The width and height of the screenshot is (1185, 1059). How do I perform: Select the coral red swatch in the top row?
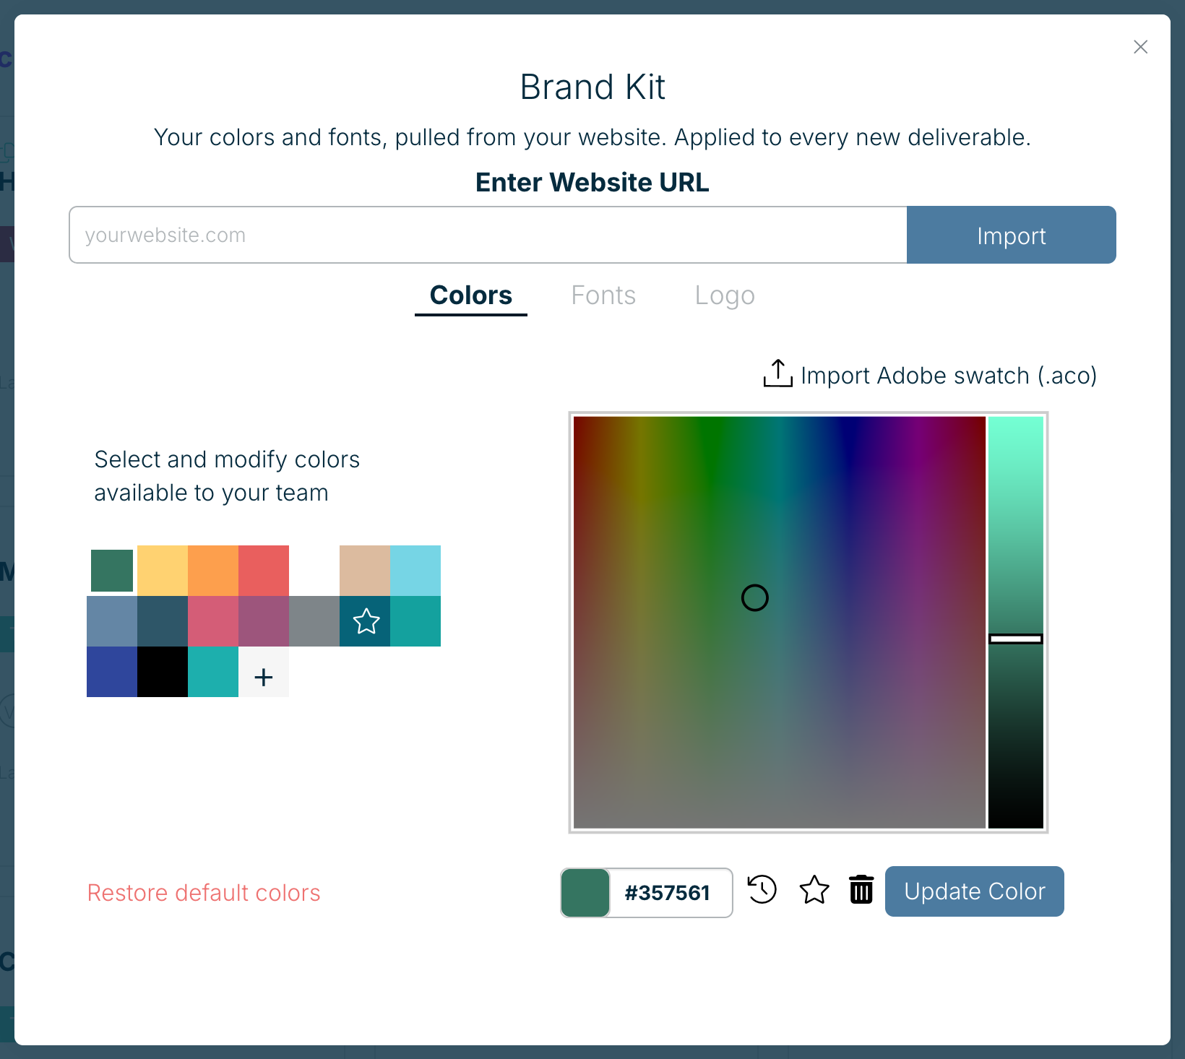coord(264,571)
